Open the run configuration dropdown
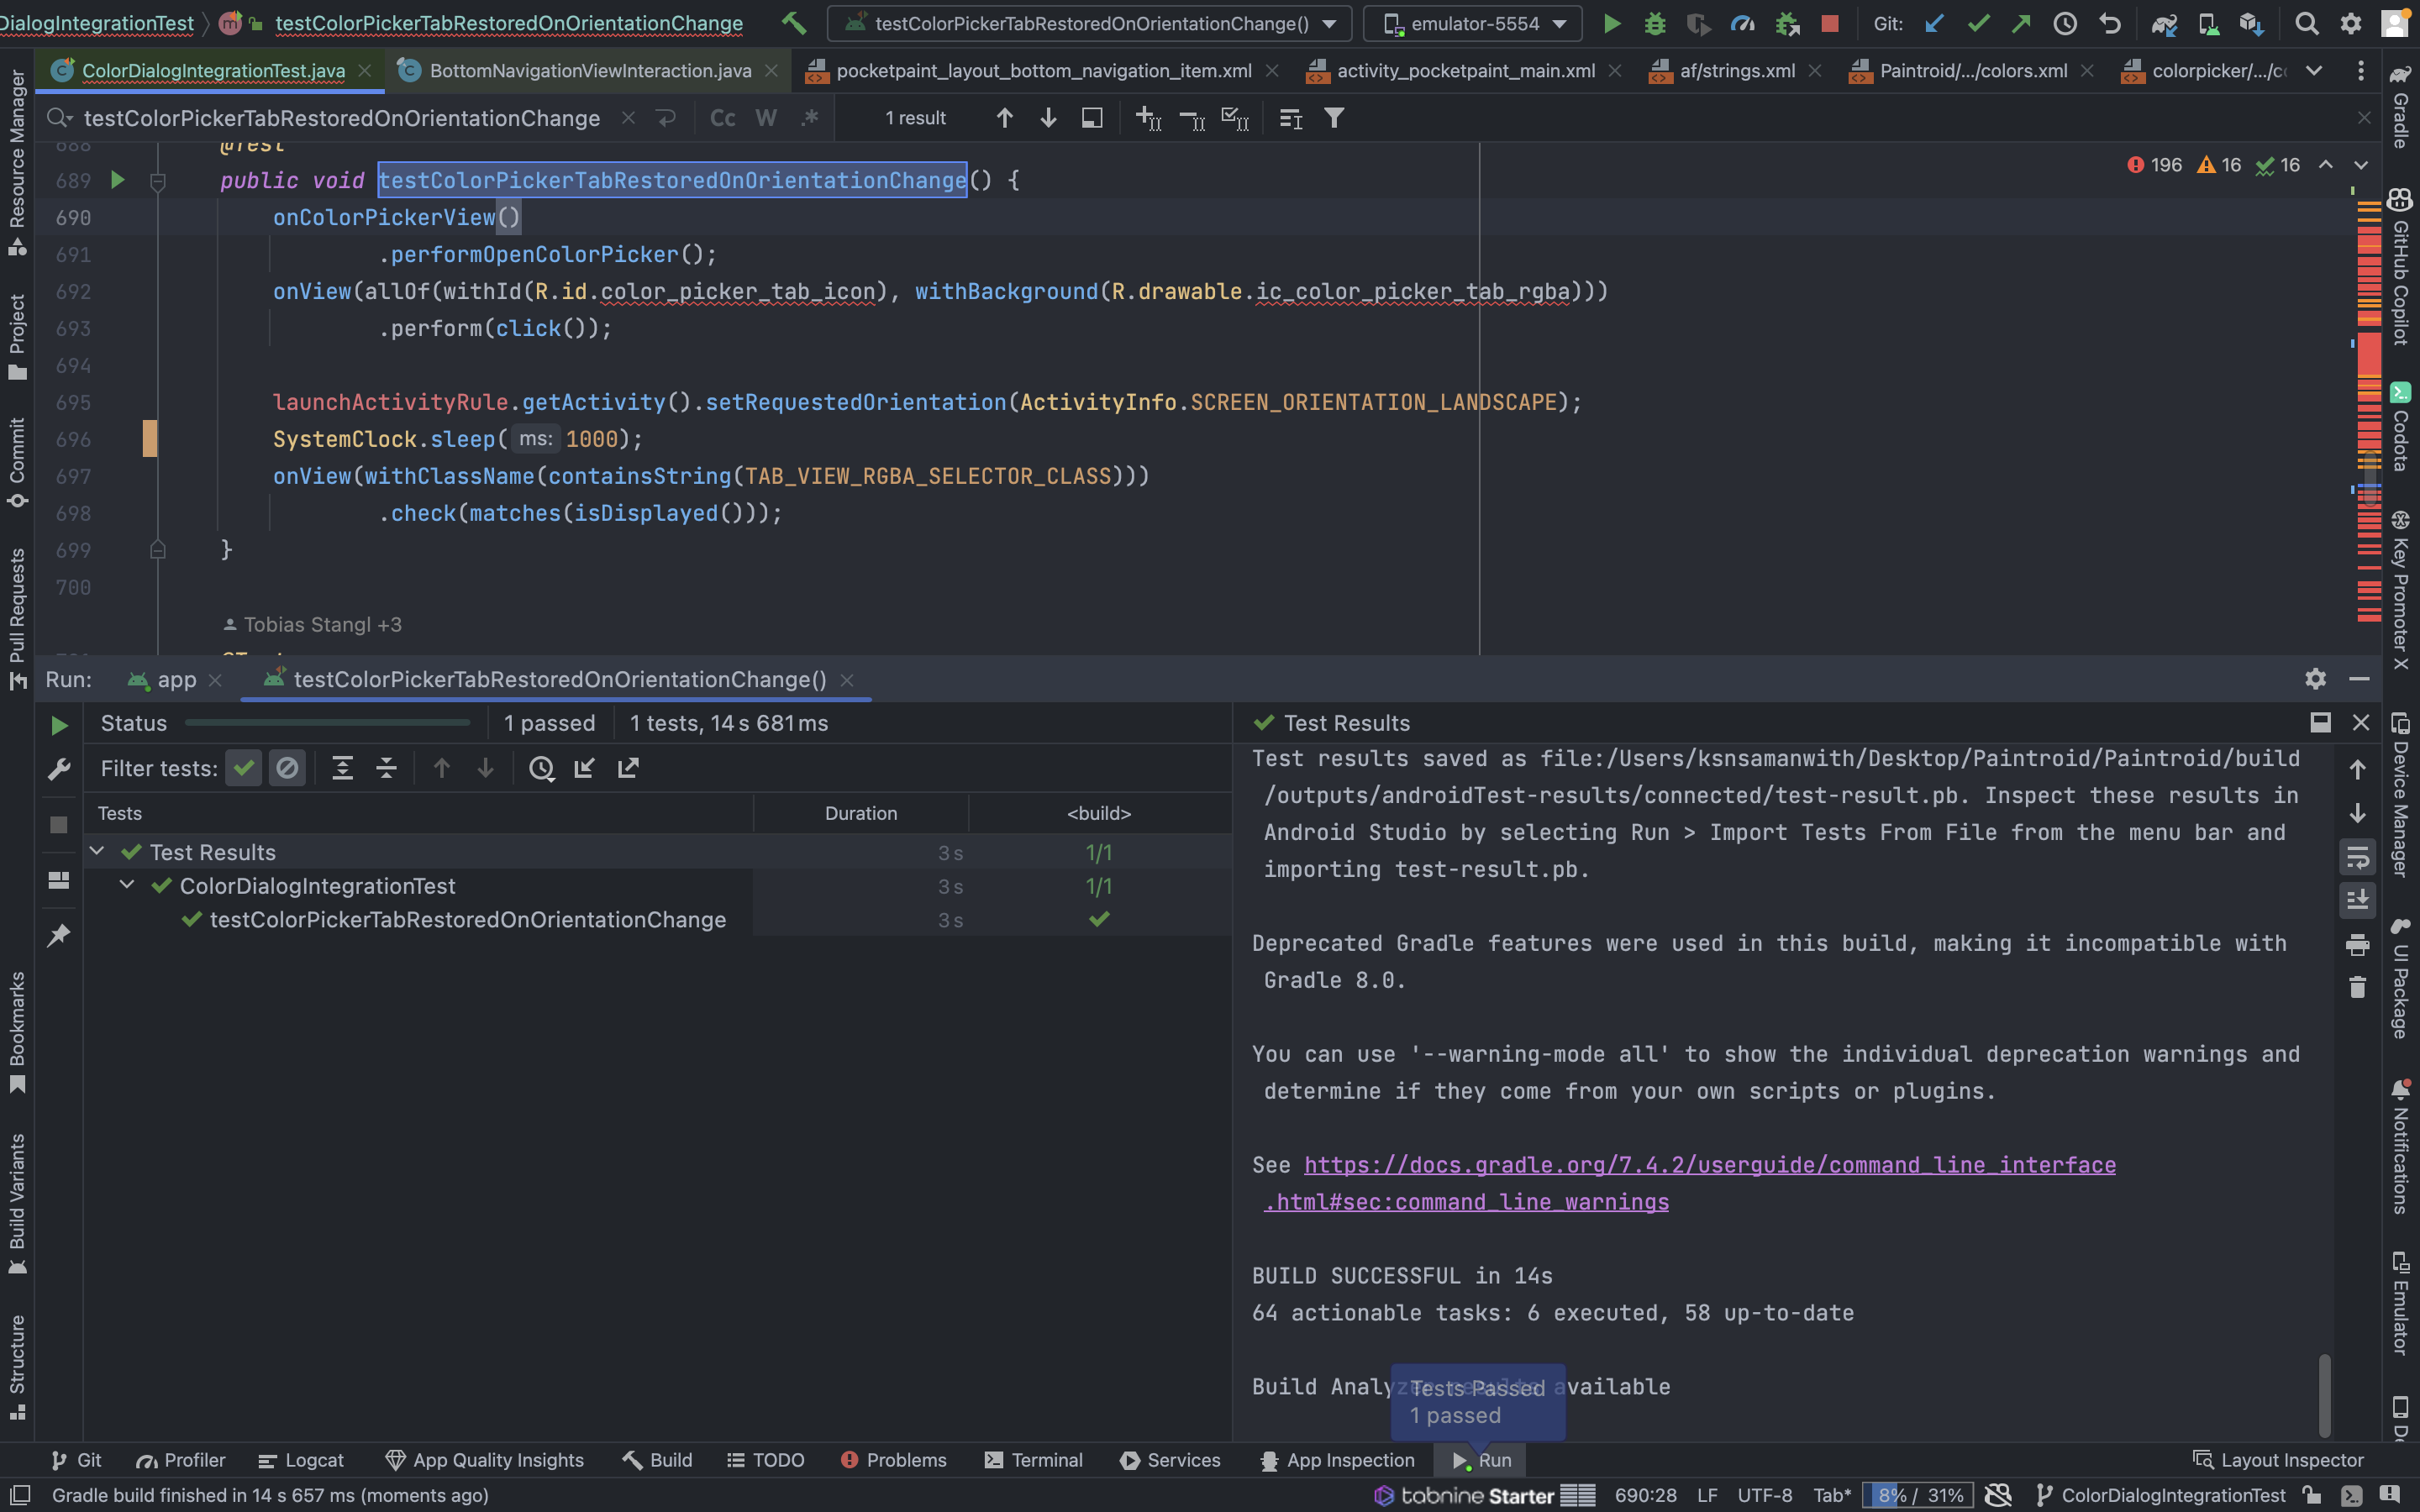The image size is (2420, 1512). point(1090,23)
